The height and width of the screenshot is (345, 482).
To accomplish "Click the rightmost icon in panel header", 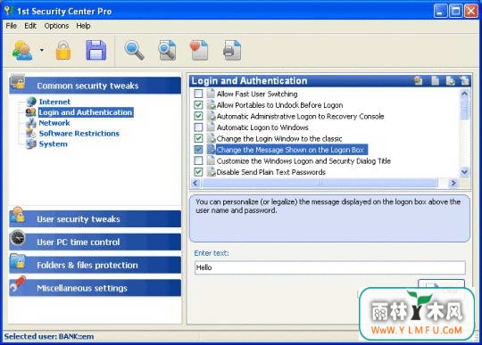I will click(464, 81).
